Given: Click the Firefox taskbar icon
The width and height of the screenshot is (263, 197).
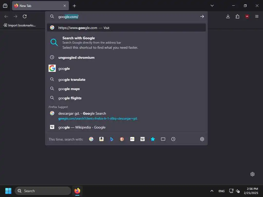Looking at the screenshot, I should (x=77, y=191).
